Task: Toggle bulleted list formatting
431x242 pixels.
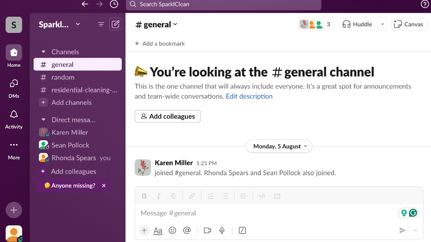Action: [x=225, y=196]
